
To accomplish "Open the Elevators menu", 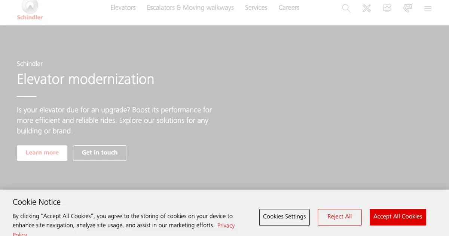I will coord(123,7).
